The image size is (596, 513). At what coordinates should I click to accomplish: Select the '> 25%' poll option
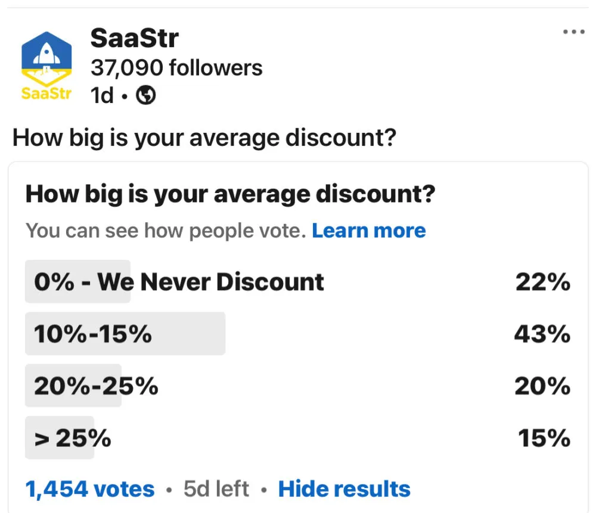[73, 439]
